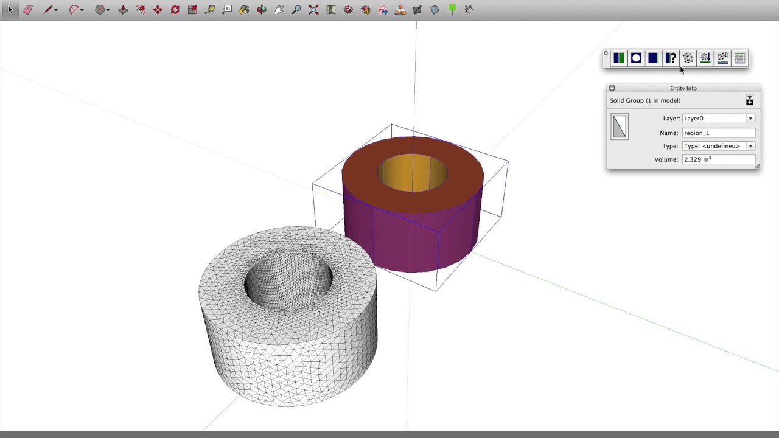Activate the Line pencil tool
779x438 pixels.
[48, 9]
